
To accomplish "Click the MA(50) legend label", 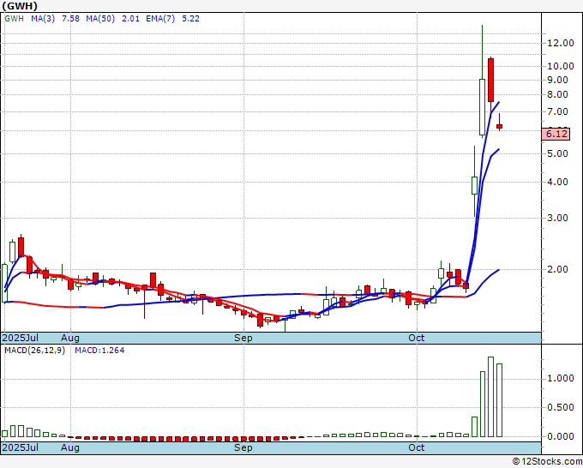I will point(100,19).
